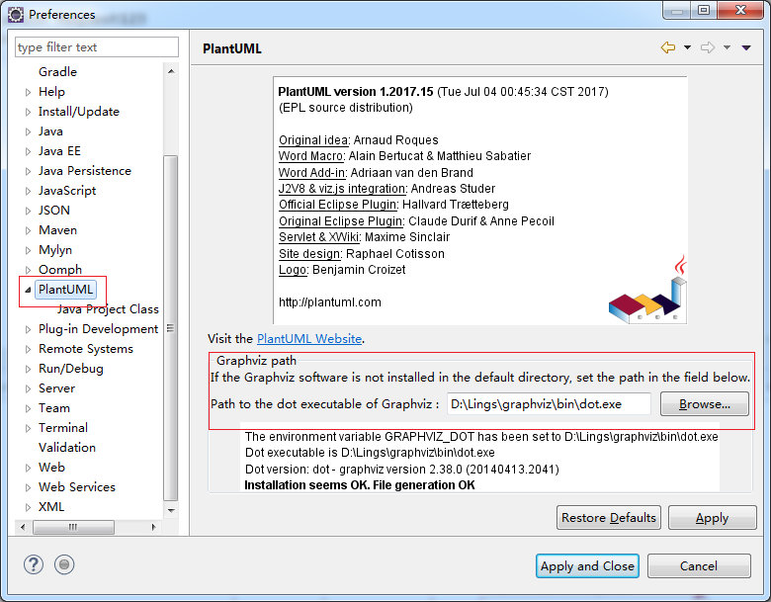
Task: Select the Maven label in the tree
Action: pyautogui.click(x=57, y=230)
